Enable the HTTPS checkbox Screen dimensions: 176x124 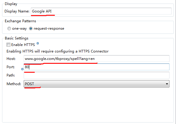tap(8, 45)
